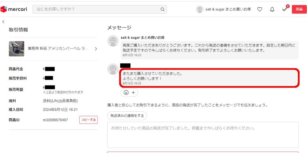Click the buyer avatar beside second message
This screenshot has width=307, height=153.
(x=113, y=69)
